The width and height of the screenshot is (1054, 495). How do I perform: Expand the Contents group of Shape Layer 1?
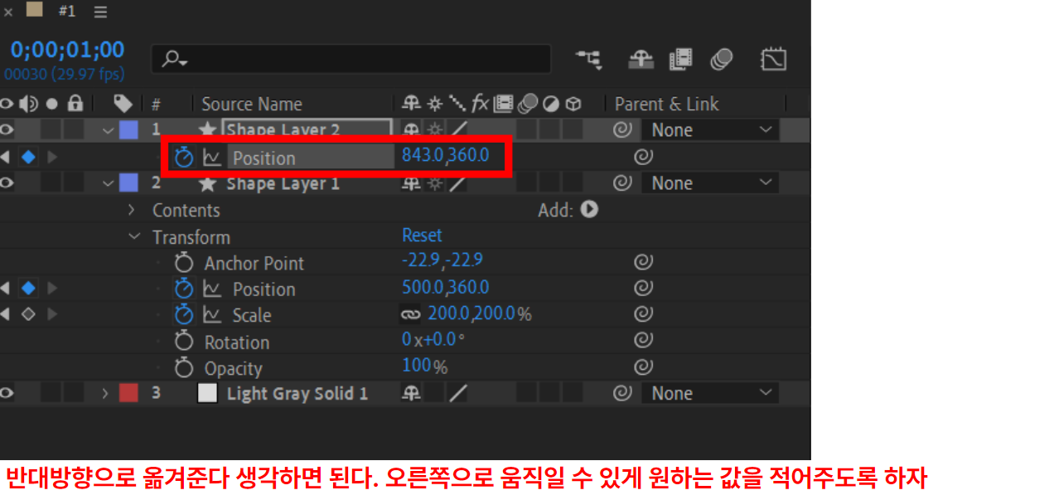(131, 210)
